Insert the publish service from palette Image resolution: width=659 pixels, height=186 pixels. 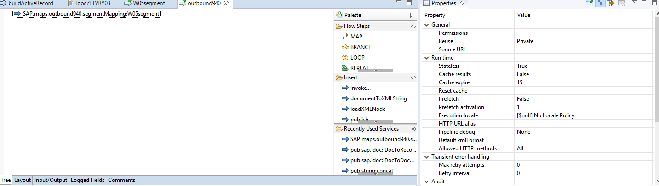pos(355,119)
